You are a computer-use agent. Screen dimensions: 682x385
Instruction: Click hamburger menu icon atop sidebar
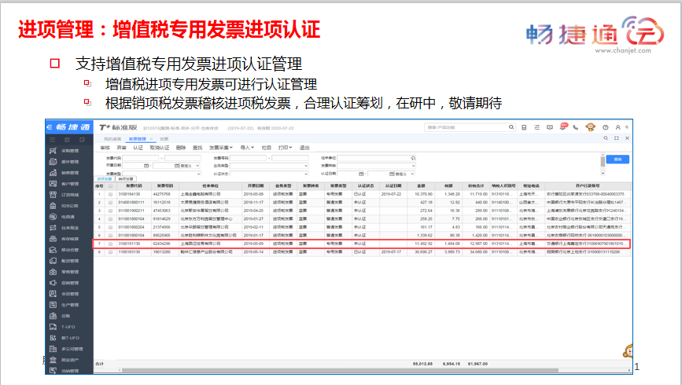click(x=52, y=140)
